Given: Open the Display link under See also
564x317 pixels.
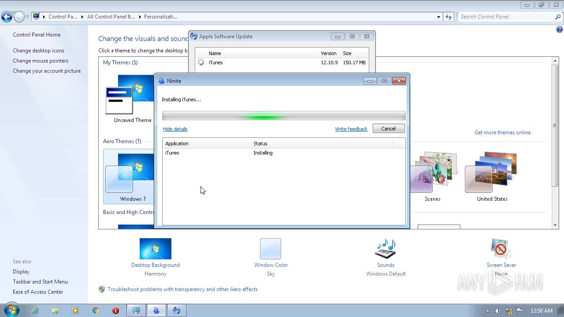Looking at the screenshot, I should [x=21, y=272].
